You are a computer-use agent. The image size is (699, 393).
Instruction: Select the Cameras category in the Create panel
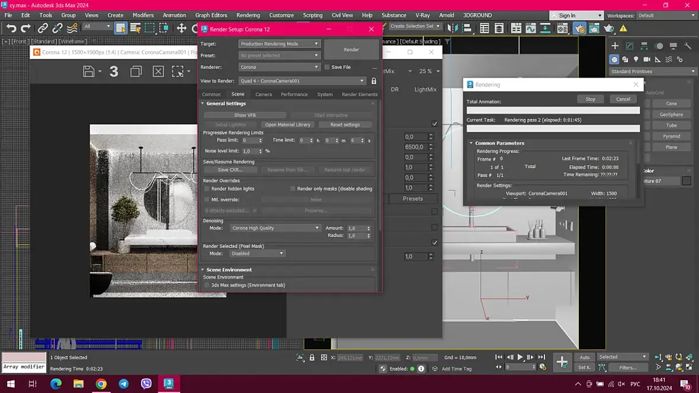pyautogui.click(x=647, y=59)
